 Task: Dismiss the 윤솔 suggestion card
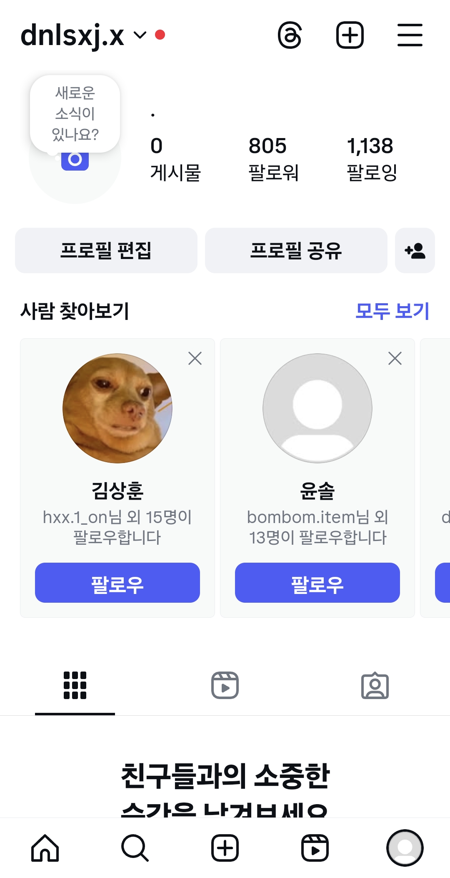point(395,358)
